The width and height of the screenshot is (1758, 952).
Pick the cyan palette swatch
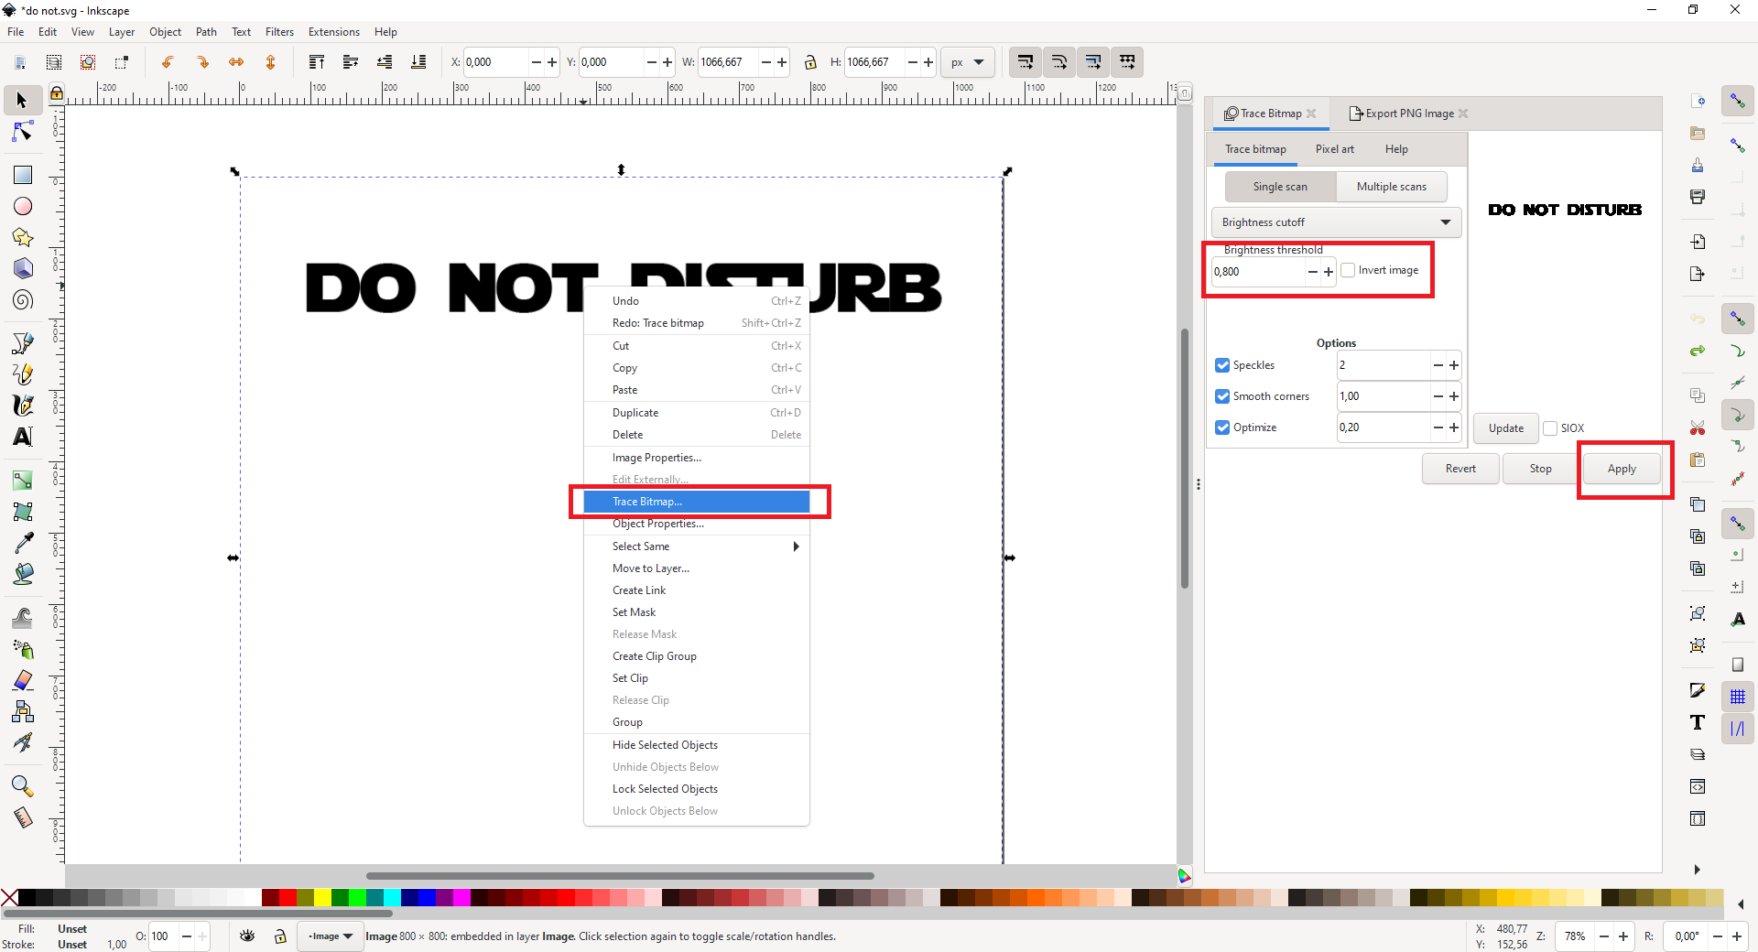pyautogui.click(x=392, y=897)
